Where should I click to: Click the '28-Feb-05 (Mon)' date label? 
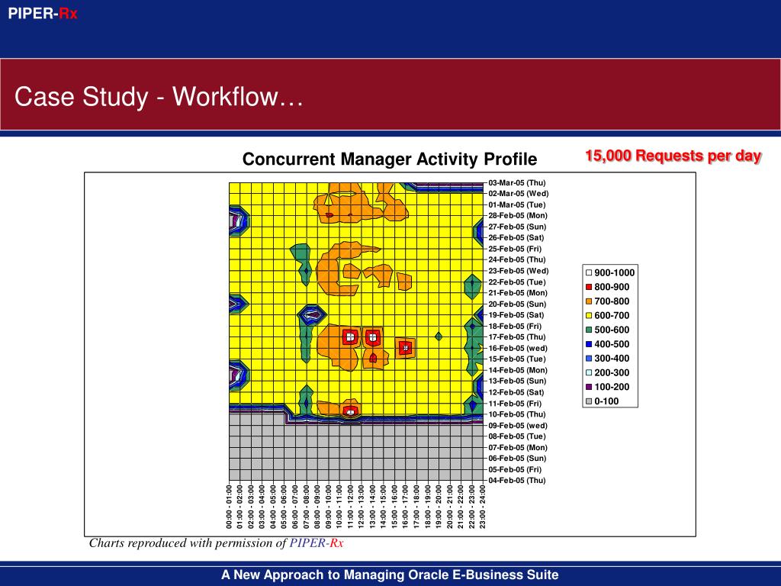[x=518, y=216]
